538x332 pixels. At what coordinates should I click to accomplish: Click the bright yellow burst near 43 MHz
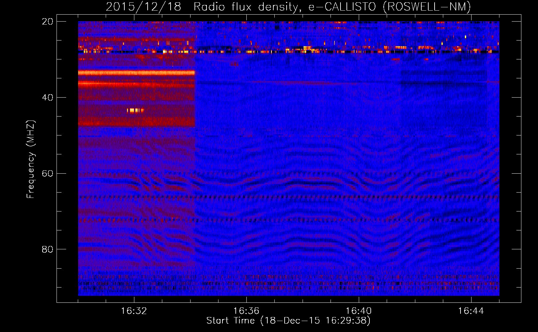point(135,110)
